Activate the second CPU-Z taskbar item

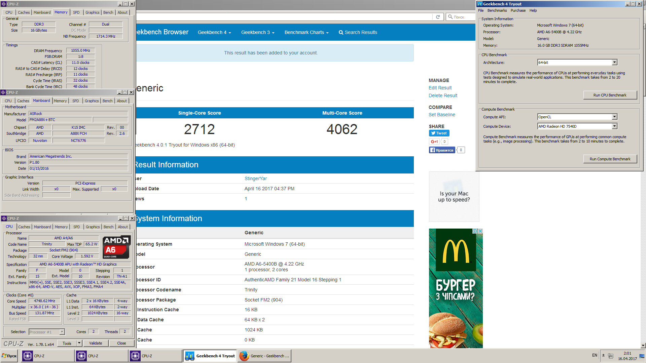point(102,356)
